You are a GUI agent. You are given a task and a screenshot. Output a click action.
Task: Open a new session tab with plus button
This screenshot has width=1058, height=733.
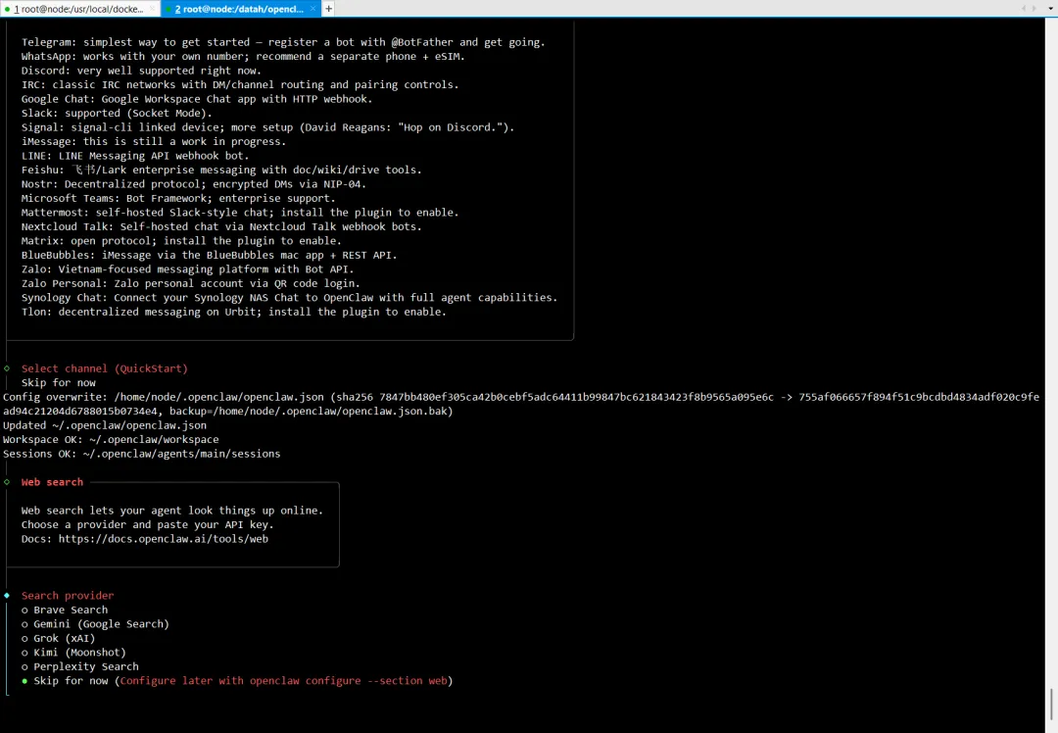pos(328,9)
